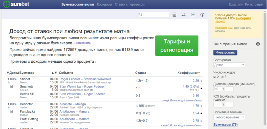267x129 pixels.
Task: Open help question mark icon
Action: point(202,14)
